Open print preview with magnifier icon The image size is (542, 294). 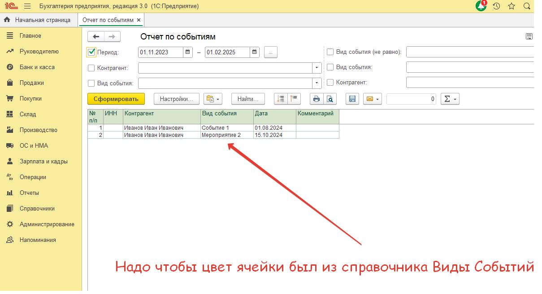(330, 99)
